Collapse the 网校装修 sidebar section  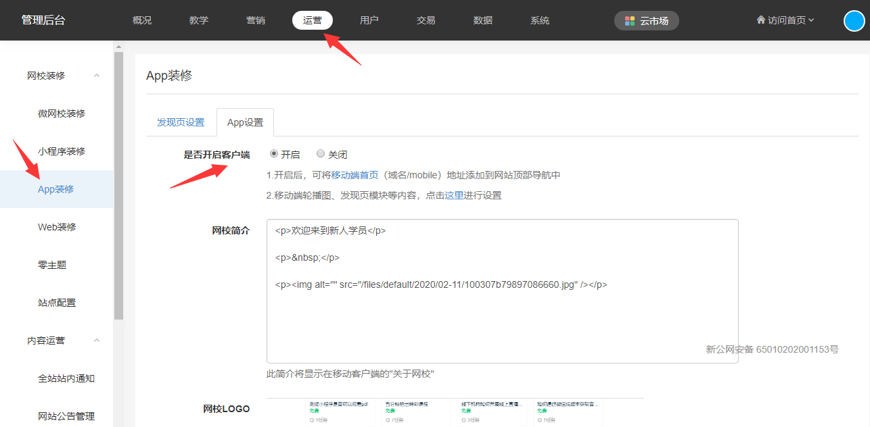(97, 76)
